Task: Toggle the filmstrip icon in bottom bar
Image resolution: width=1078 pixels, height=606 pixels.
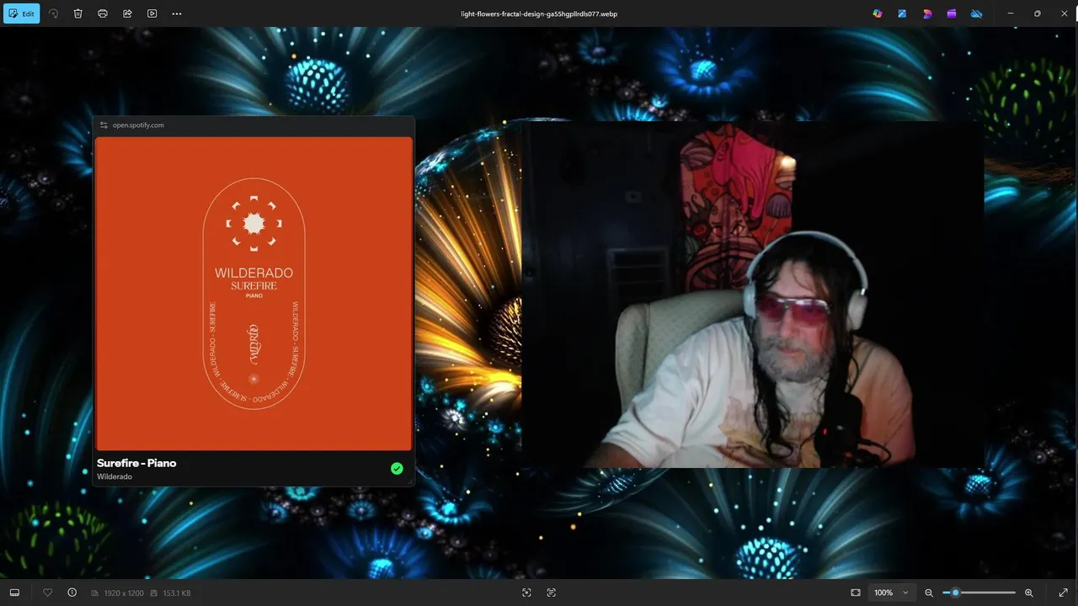Action: pyautogui.click(x=14, y=593)
